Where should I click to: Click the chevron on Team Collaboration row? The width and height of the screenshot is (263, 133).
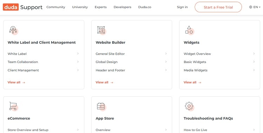(78, 62)
